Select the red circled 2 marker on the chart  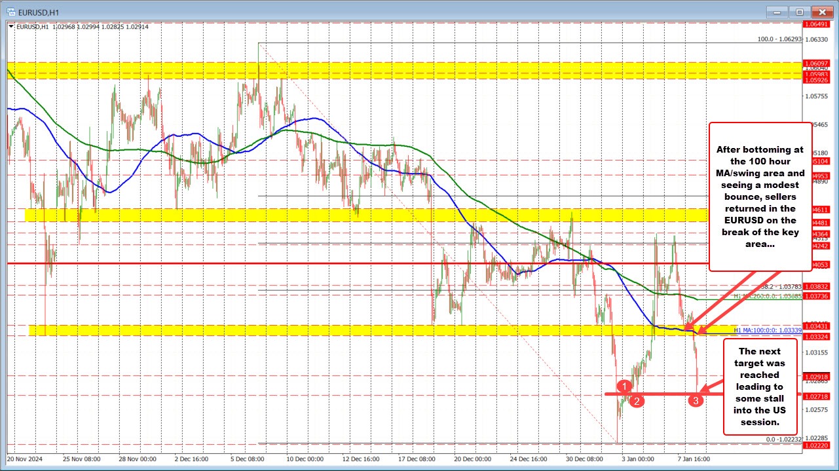coord(636,400)
